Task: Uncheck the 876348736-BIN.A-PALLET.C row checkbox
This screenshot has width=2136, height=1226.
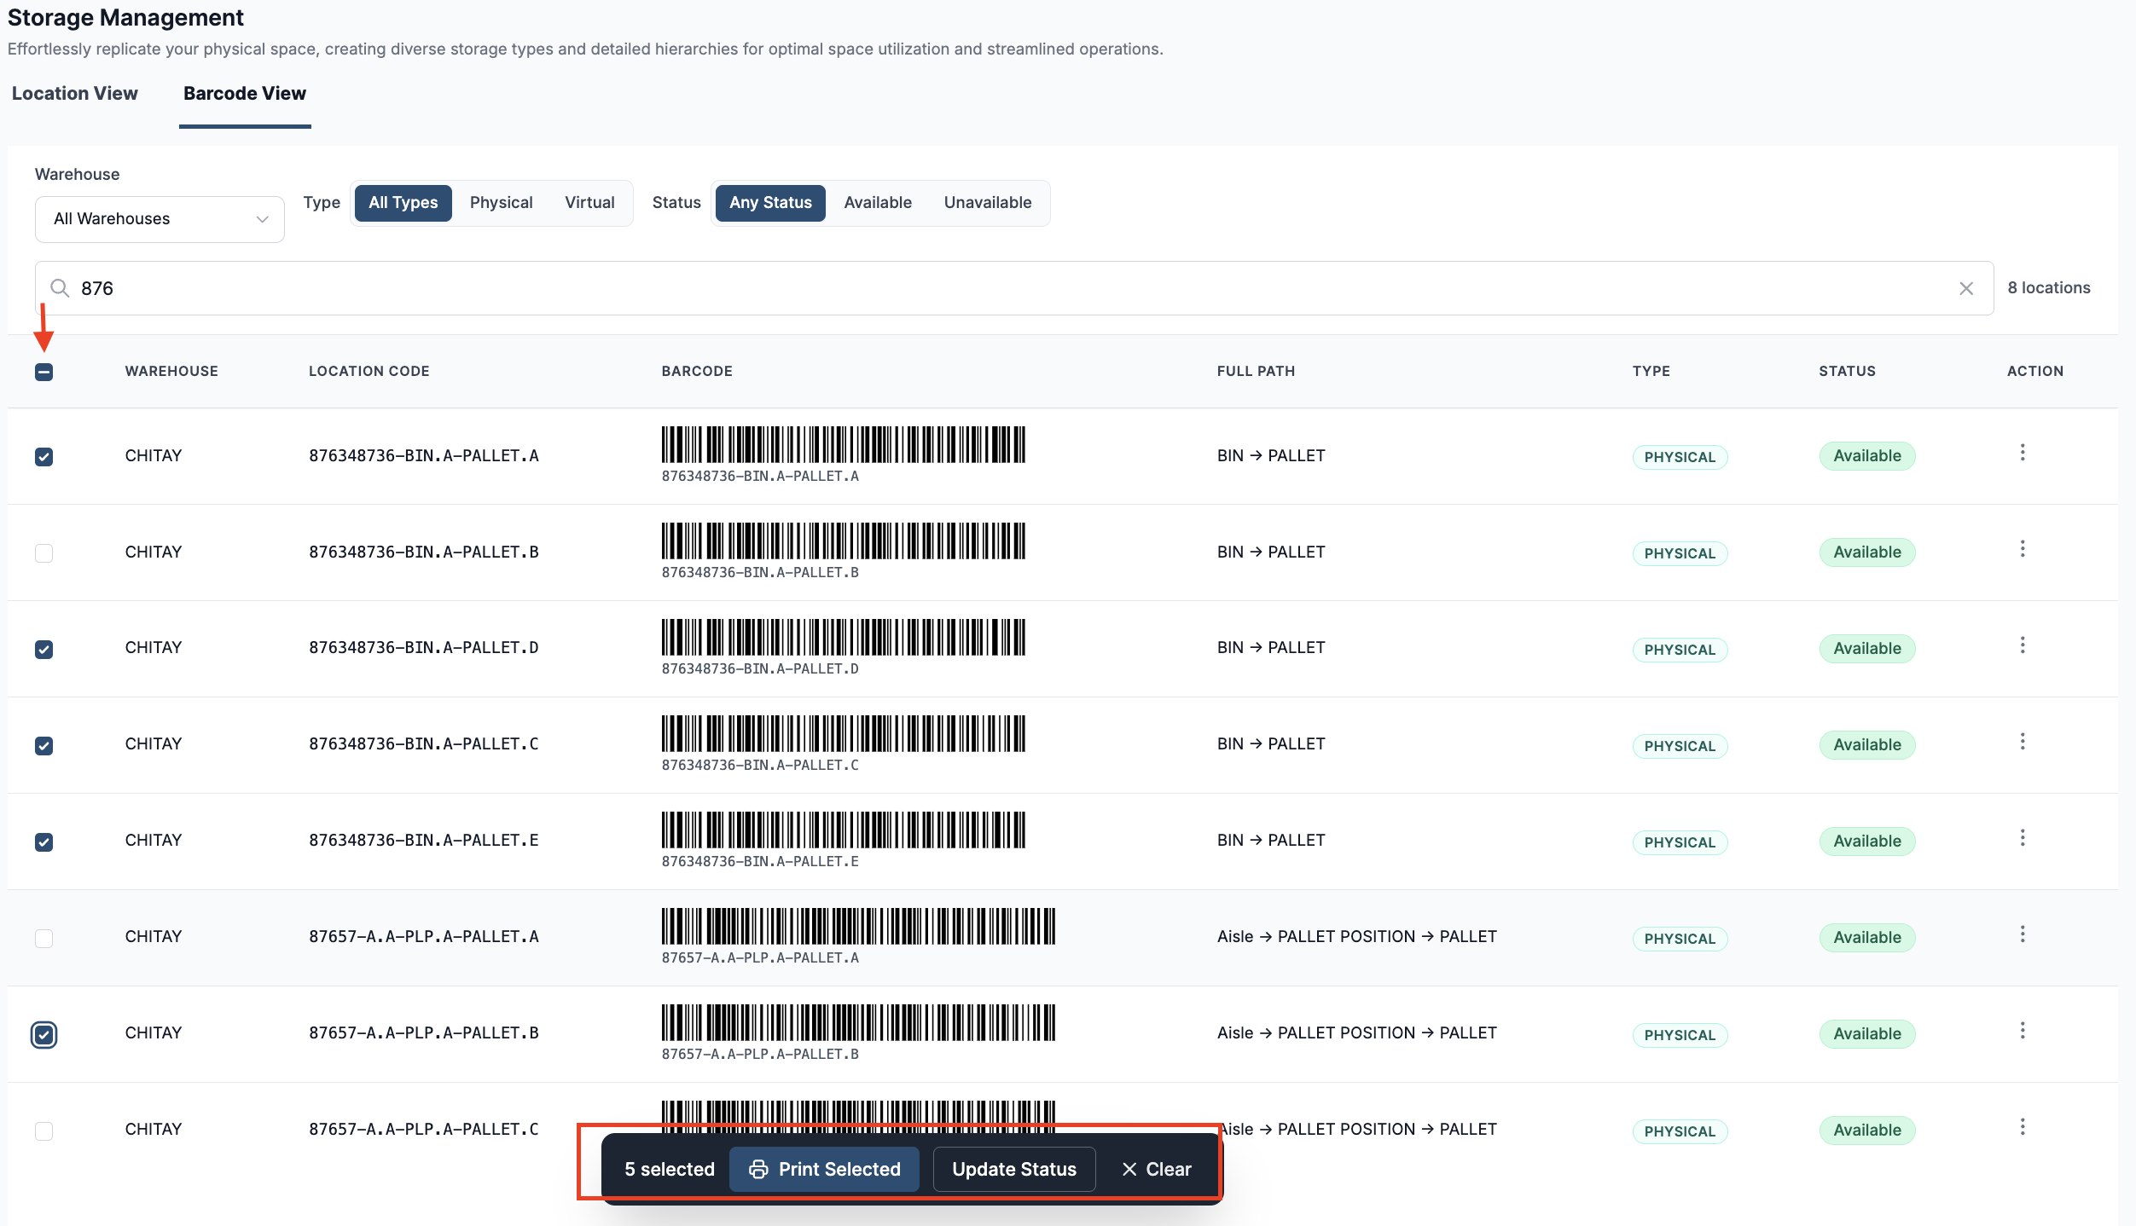Action: [44, 746]
